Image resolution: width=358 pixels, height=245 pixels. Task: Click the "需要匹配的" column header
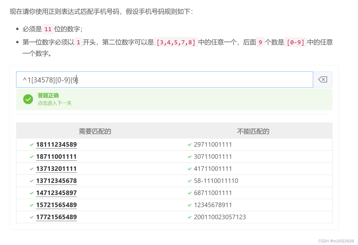coord(95,131)
